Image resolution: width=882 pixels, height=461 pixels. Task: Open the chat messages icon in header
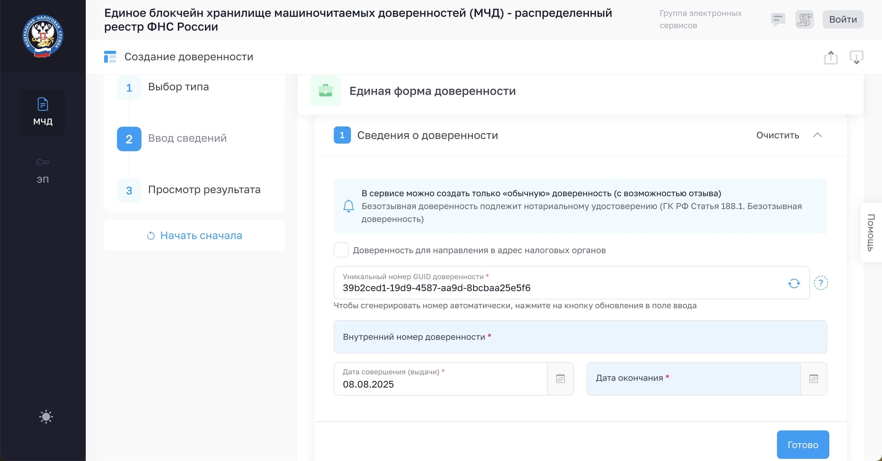pyautogui.click(x=778, y=19)
